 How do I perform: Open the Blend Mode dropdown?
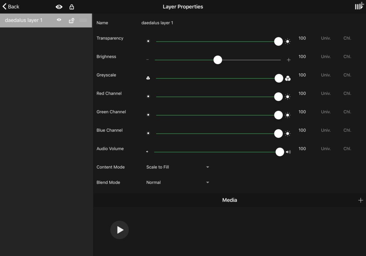[178, 183]
